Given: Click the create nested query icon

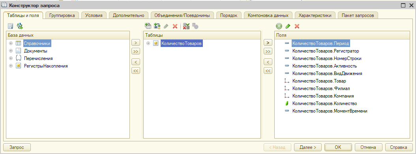Looking at the screenshot, I should click(x=157, y=26).
